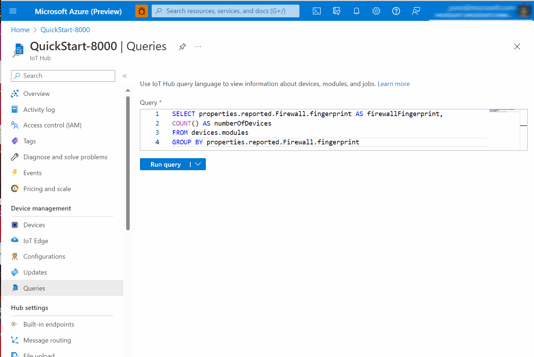This screenshot has width=534, height=357.
Task: Click the IoT Hub Queries blade icon
Action: [18, 50]
